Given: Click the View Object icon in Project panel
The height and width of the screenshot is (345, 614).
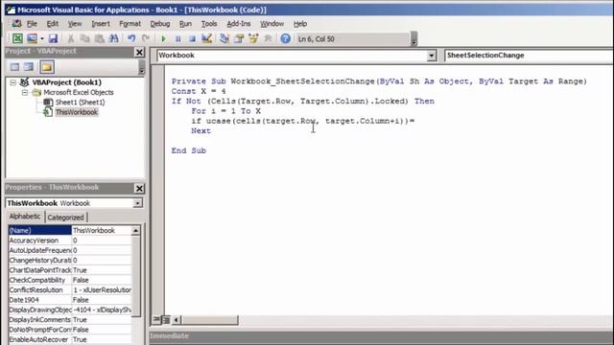Looking at the screenshot, I should click(29, 67).
